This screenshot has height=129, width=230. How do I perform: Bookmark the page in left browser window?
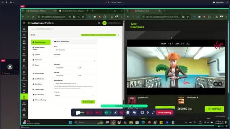(83, 17)
